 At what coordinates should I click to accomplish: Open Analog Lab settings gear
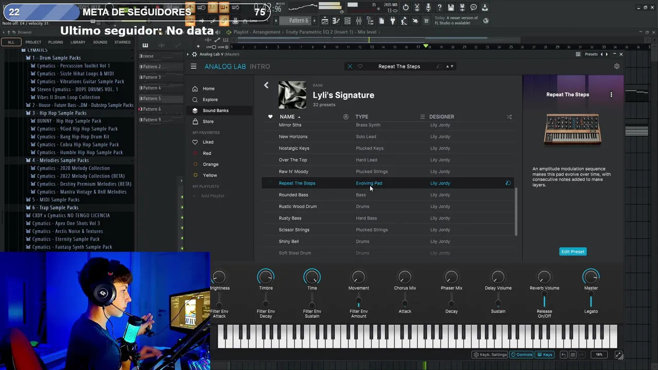tap(617, 66)
